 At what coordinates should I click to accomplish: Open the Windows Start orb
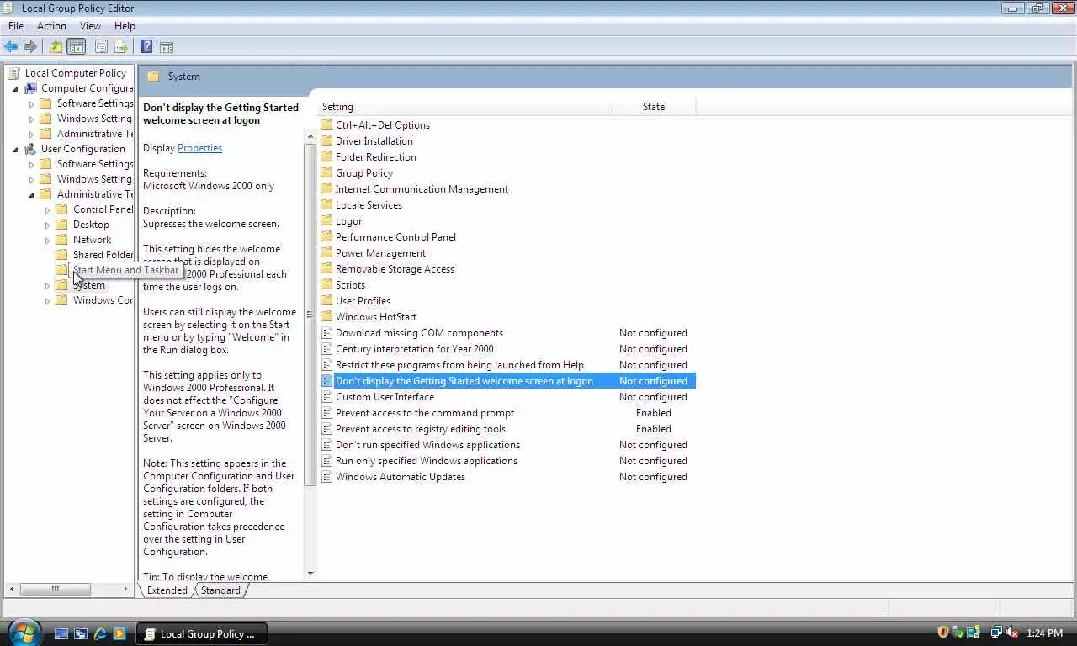pos(23,633)
